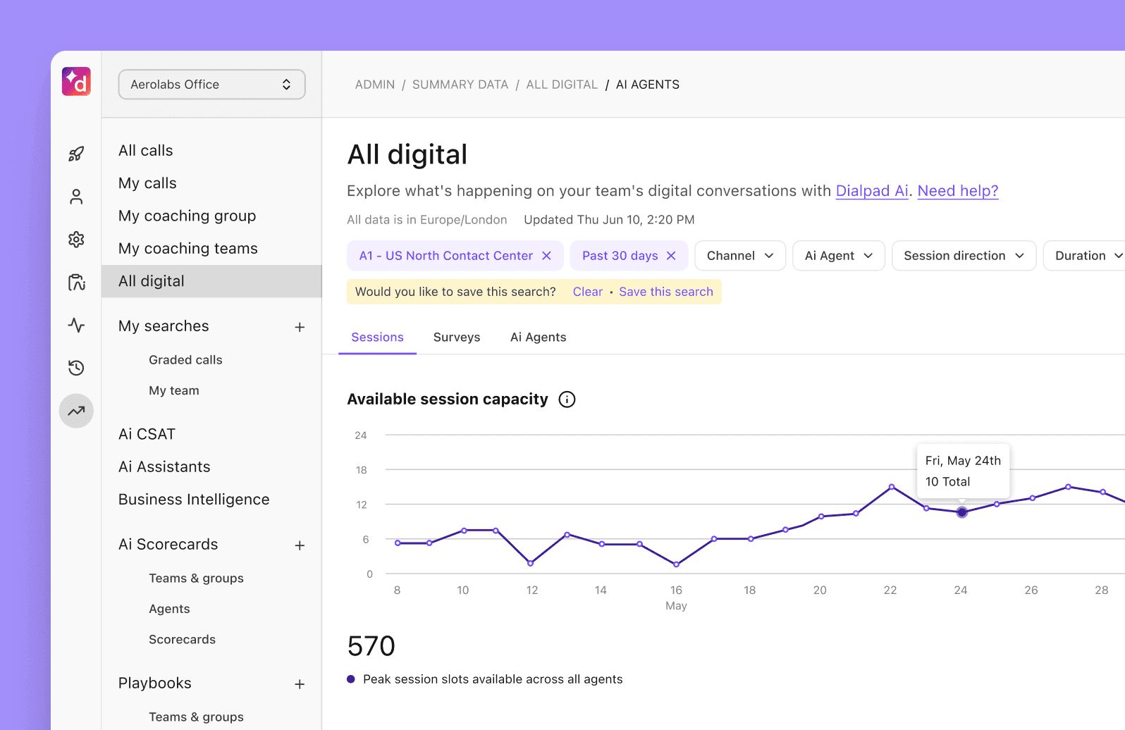Viewport: 1125px width, 730px height.
Task: Click the May 24th data point on chart
Action: (961, 512)
